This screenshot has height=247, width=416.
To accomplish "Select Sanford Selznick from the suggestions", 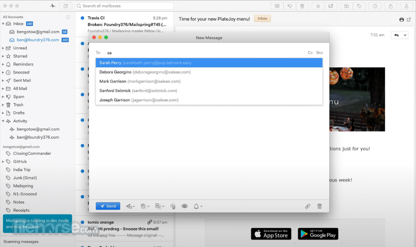I will pos(209,91).
